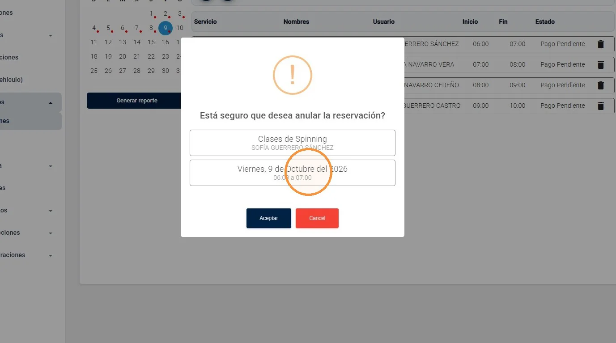The image size is (616, 343).
Task: Go to calendar day 18
Action: pos(94,56)
